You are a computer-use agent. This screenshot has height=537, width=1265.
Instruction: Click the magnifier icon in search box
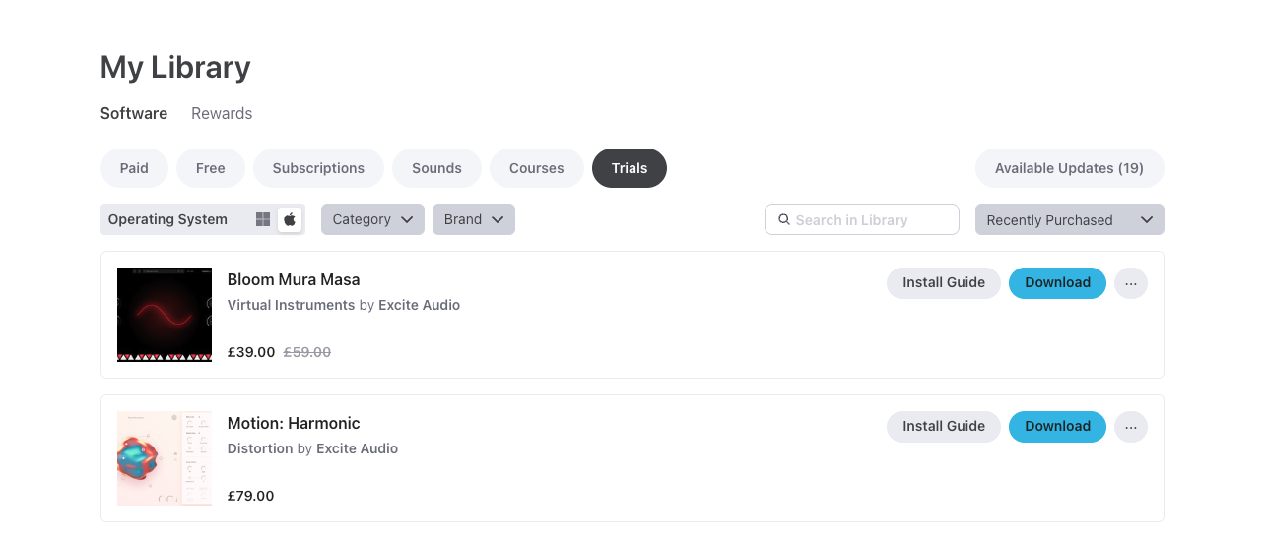point(784,220)
